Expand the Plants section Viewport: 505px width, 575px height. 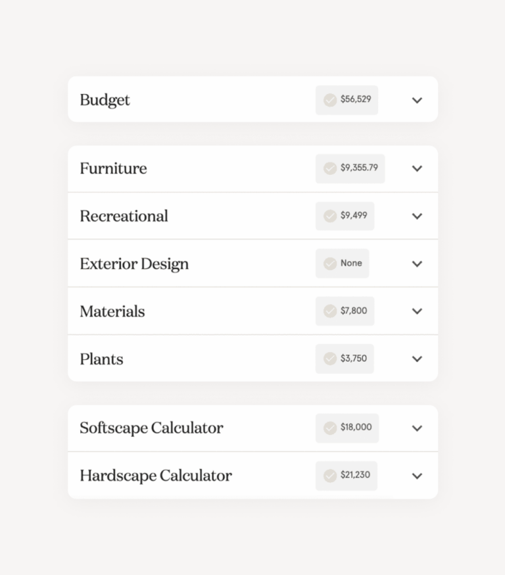(x=417, y=359)
